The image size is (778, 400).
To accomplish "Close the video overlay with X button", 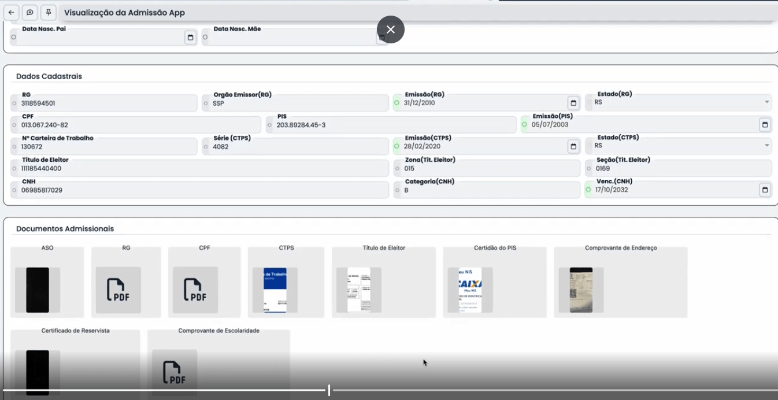I will [391, 29].
